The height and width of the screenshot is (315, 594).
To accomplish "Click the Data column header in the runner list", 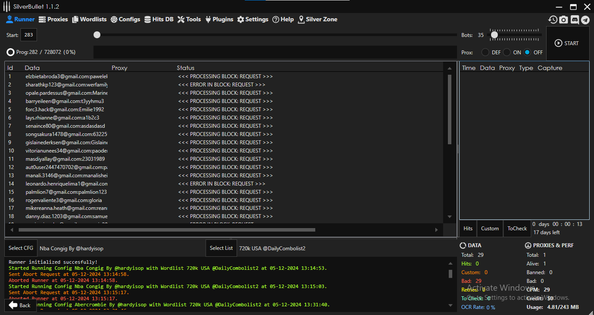I will pyautogui.click(x=32, y=68).
